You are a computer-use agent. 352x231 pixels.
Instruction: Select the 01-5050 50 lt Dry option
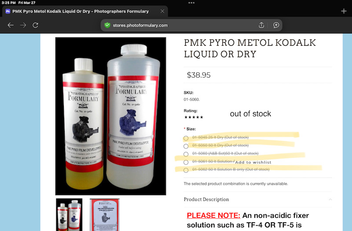[186, 146]
